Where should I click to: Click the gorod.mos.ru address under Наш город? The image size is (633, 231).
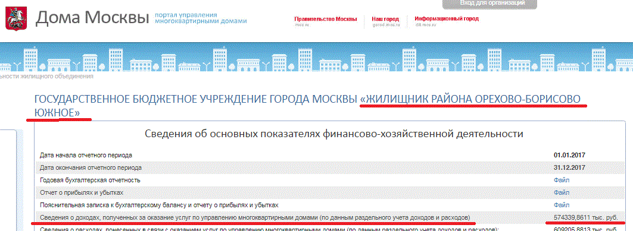click(x=385, y=25)
